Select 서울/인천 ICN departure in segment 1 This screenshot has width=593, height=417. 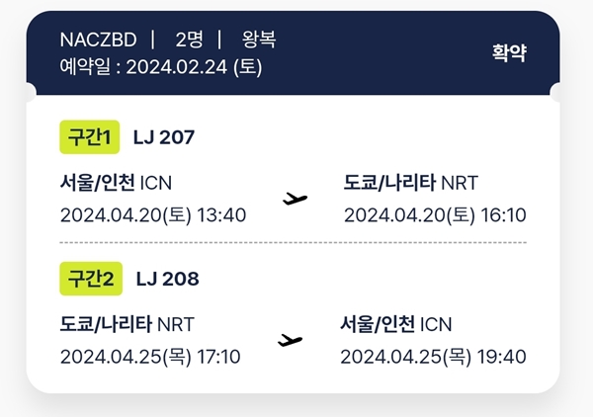click(x=116, y=183)
